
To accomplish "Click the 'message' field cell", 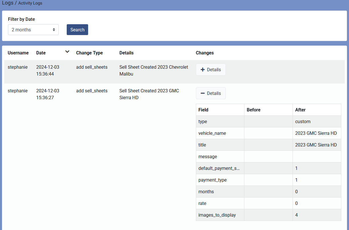I will 220,156.
